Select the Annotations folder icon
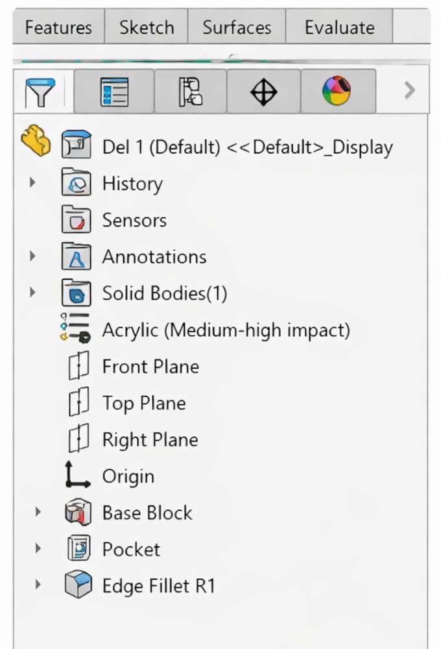The image size is (441, 649). click(77, 256)
